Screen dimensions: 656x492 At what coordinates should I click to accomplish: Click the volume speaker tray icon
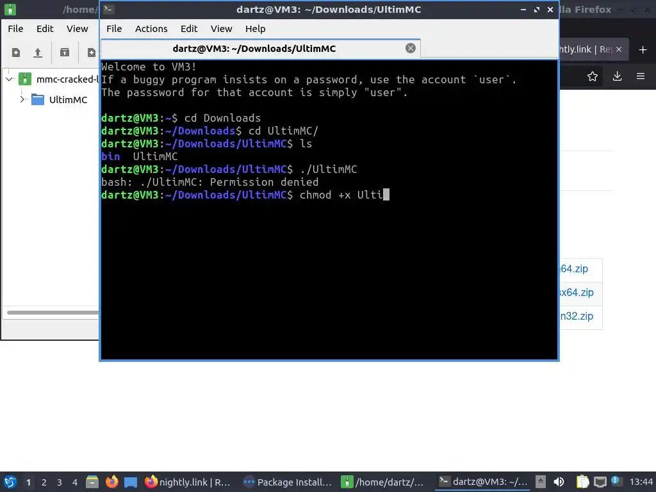tap(559, 482)
